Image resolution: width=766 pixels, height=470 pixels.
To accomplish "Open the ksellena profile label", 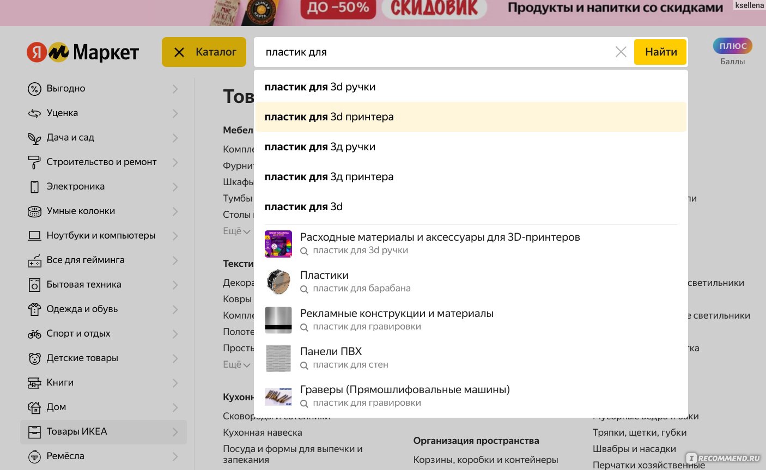I will pos(749,5).
